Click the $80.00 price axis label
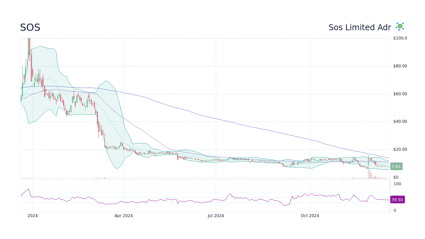 coord(400,66)
